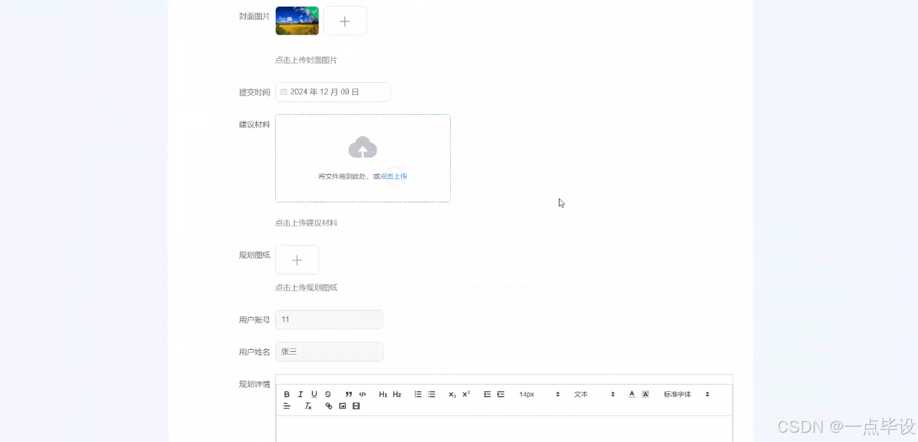Apply strikethrough formatting in the editor toolbar
Viewport: 918px width, 442px height.
click(328, 394)
